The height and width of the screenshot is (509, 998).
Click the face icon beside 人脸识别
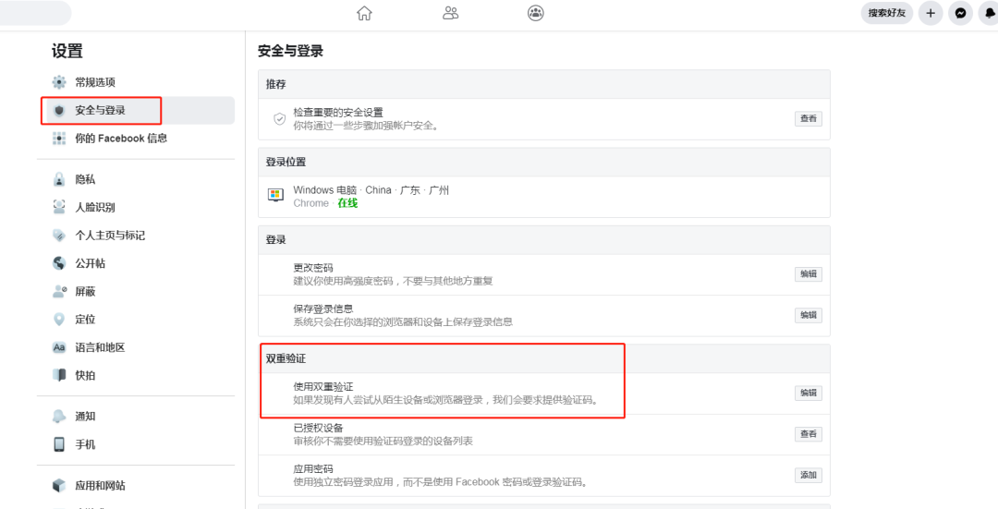pos(59,208)
